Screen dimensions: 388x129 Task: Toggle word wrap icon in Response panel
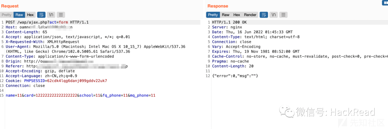point(264,15)
